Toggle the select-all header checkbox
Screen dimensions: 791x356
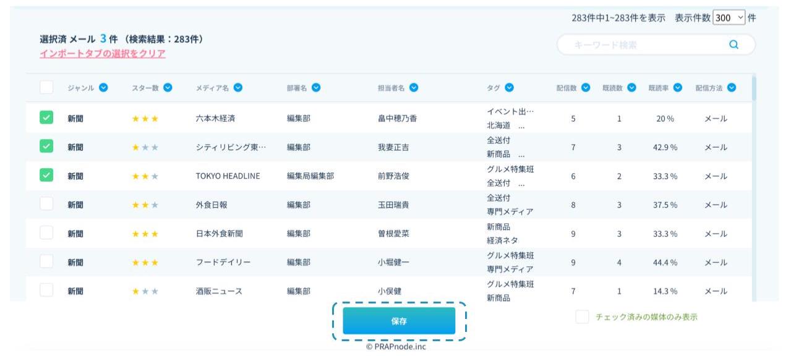click(x=46, y=88)
